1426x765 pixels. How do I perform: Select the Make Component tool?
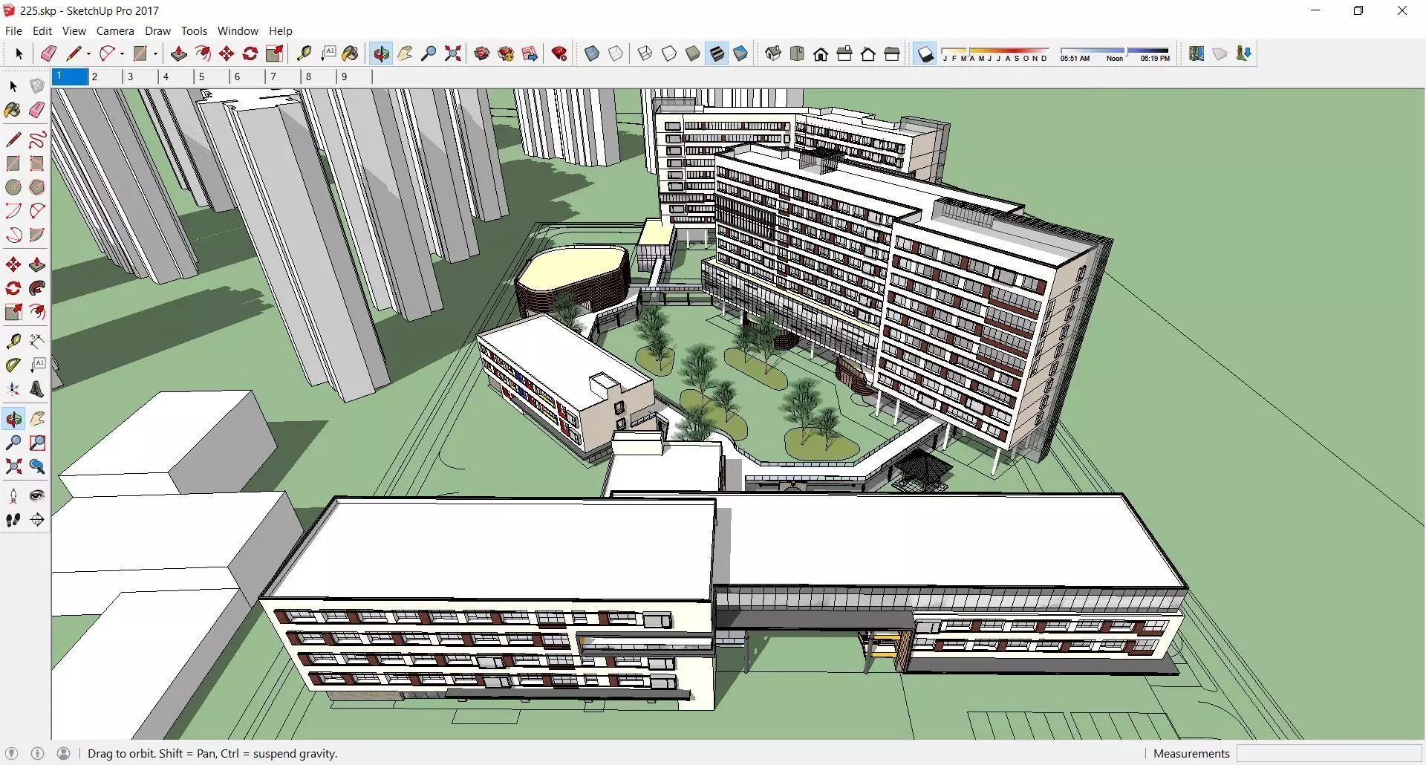tap(37, 86)
